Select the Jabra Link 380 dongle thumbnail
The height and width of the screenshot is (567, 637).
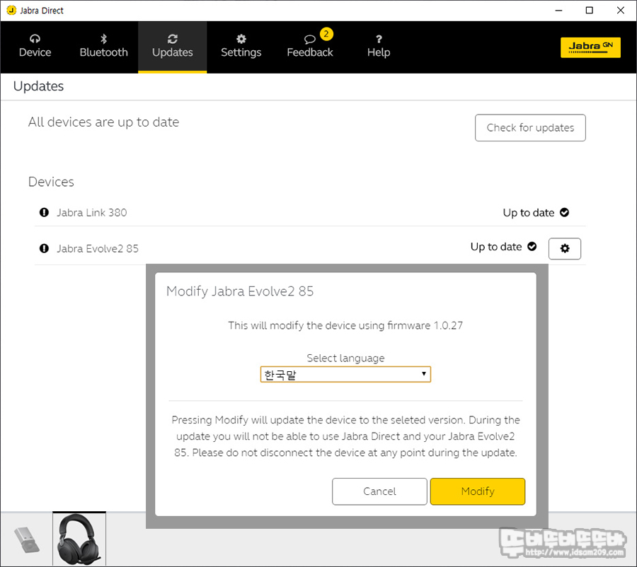27,539
